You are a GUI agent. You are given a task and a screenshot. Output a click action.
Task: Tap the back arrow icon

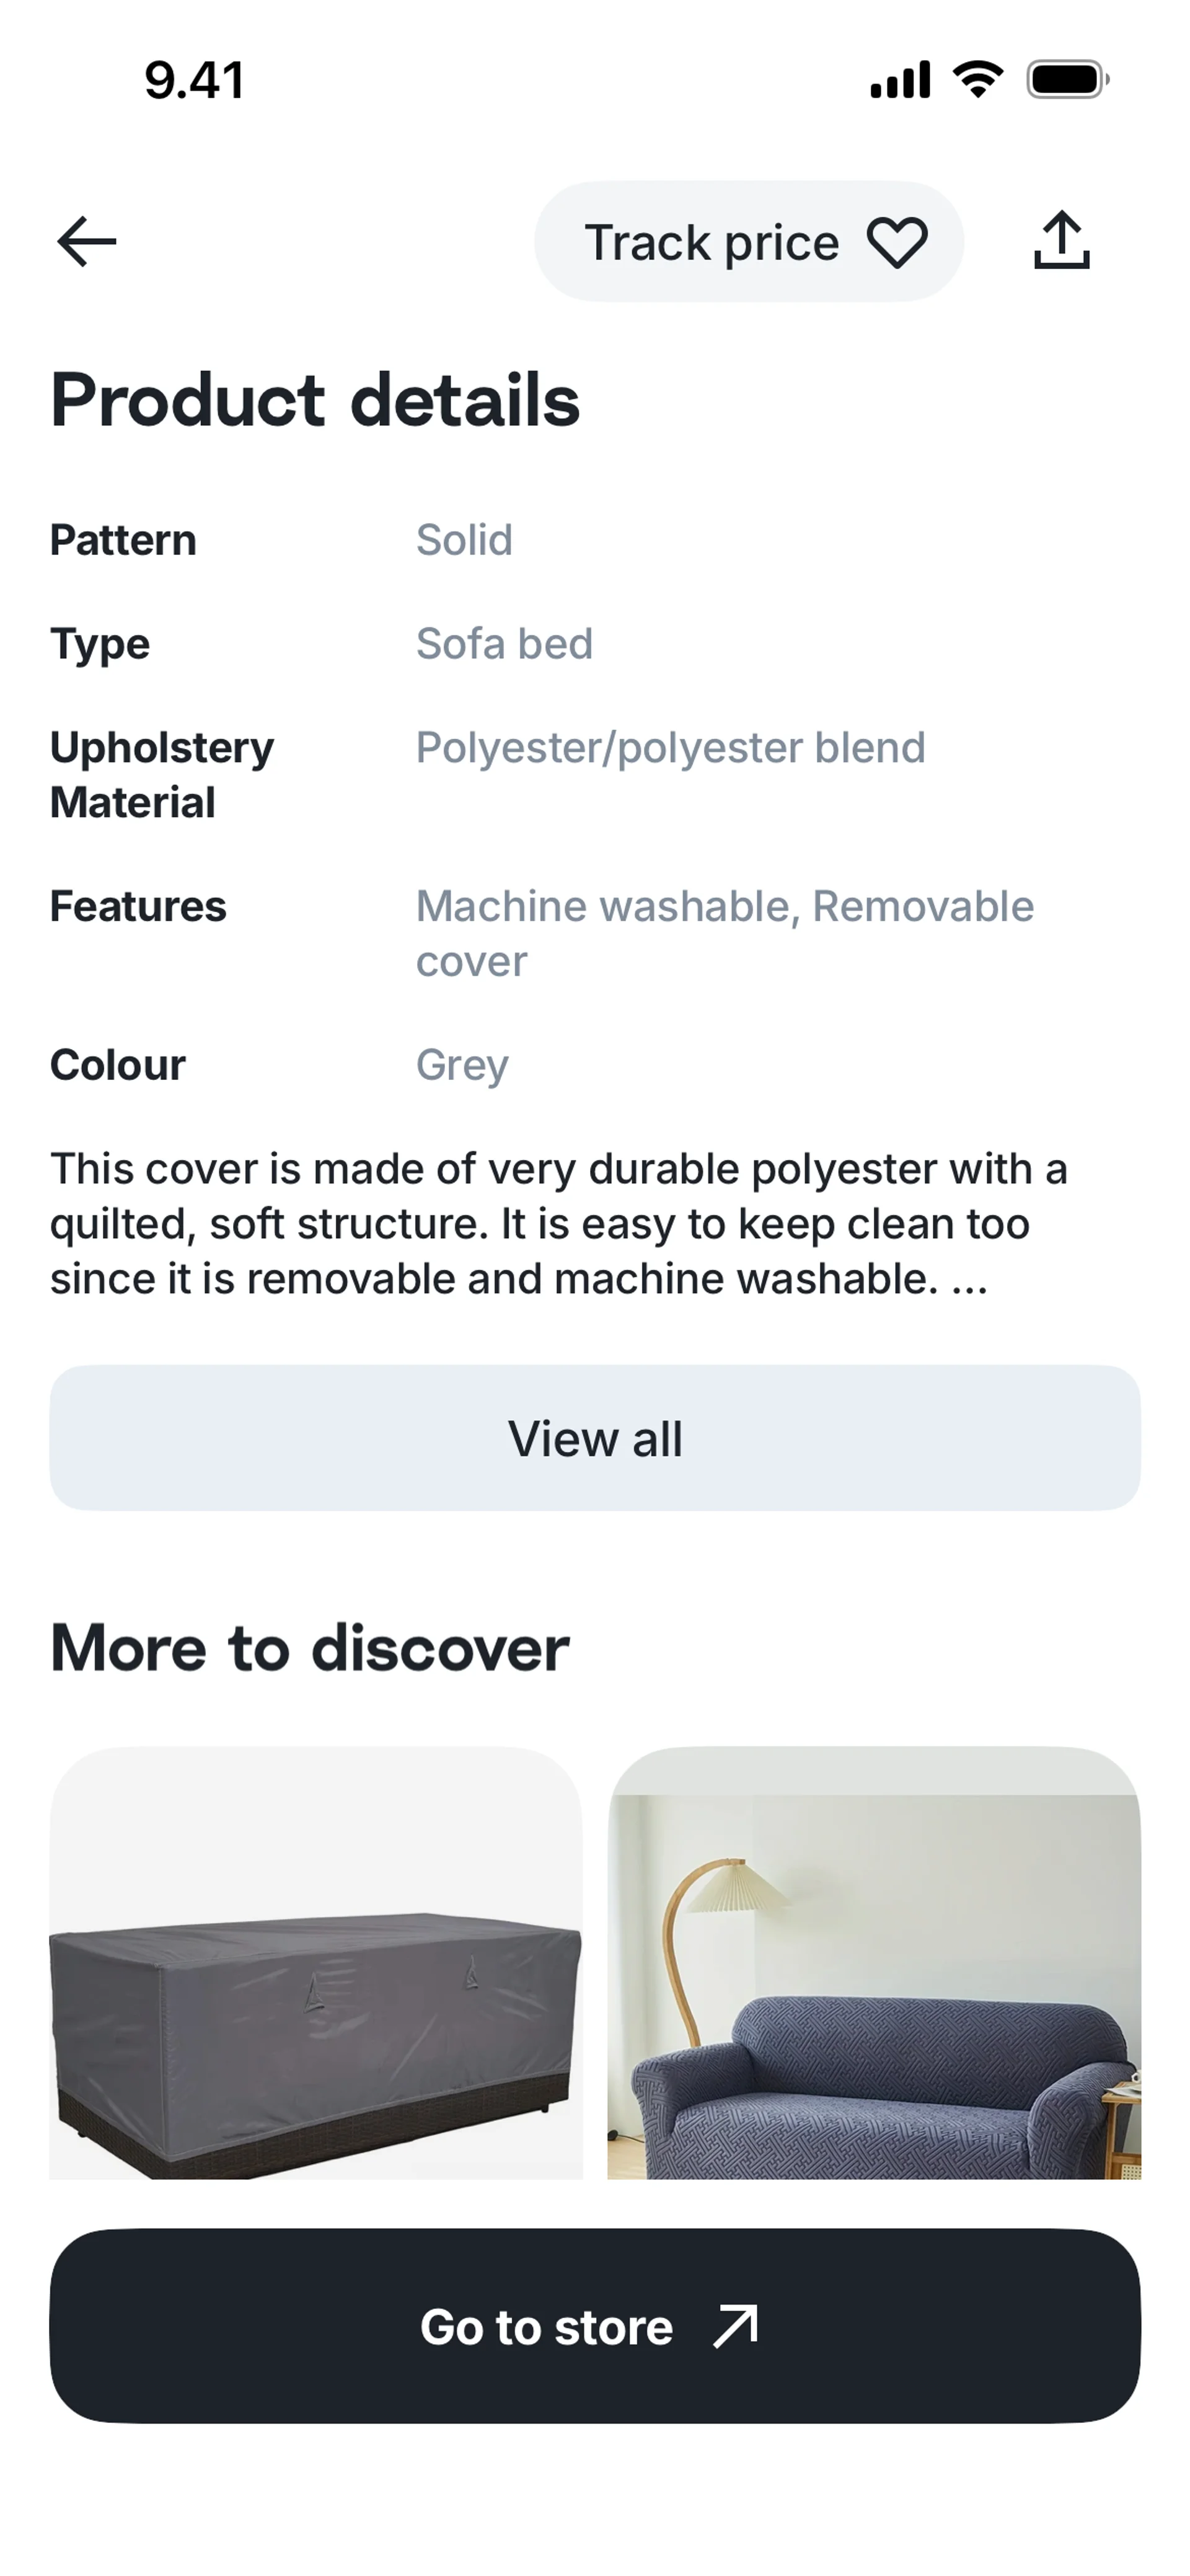tap(87, 242)
